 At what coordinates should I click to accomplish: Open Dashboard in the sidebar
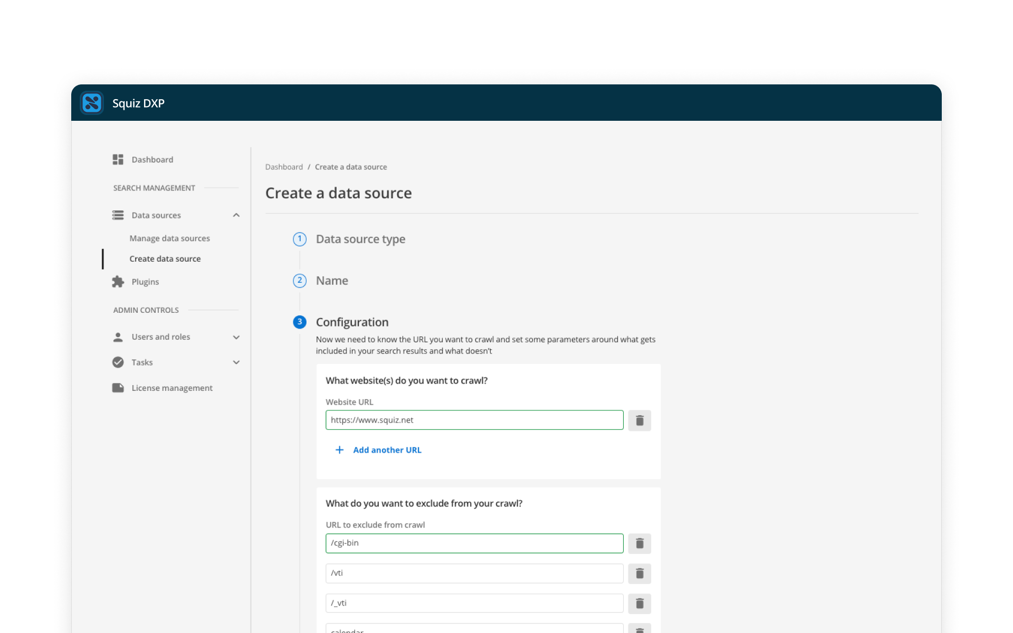tap(152, 159)
